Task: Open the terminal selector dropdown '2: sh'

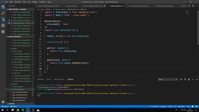Action: pos(168,79)
